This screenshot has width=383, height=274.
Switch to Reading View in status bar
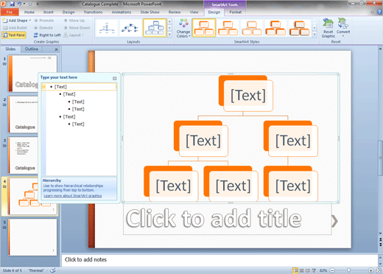coord(308,270)
